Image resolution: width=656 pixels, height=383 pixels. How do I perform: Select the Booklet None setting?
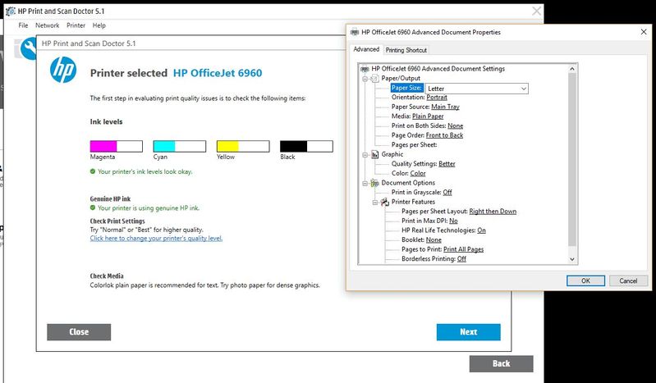(x=421, y=240)
